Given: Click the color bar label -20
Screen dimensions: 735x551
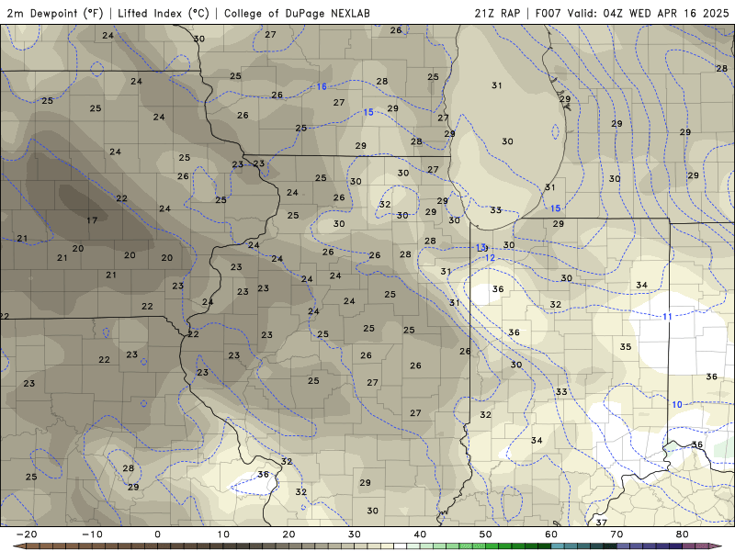Looking at the screenshot, I should 27,534.
